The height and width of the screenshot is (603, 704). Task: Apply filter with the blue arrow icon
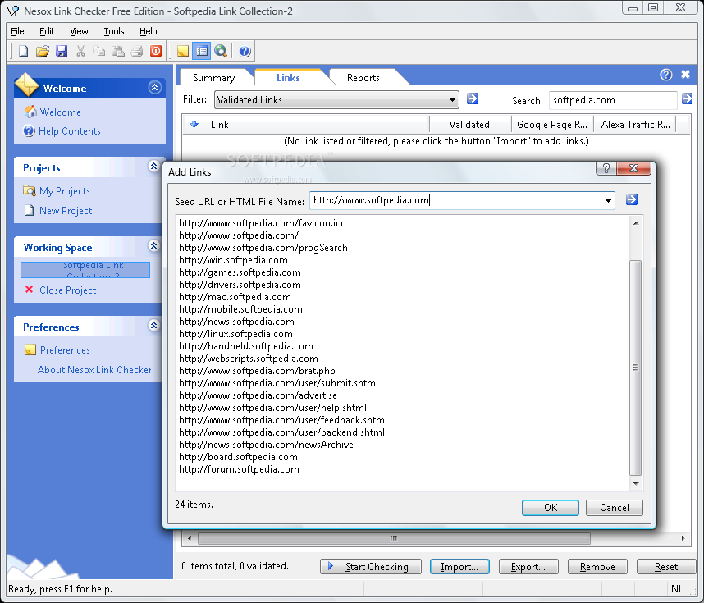[x=473, y=98]
